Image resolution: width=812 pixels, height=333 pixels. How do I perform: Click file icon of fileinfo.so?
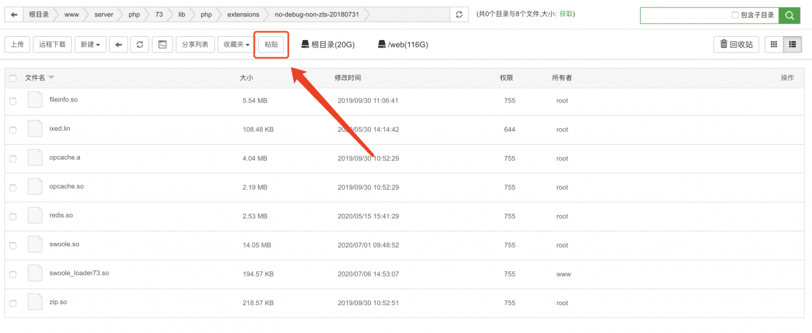click(x=35, y=100)
